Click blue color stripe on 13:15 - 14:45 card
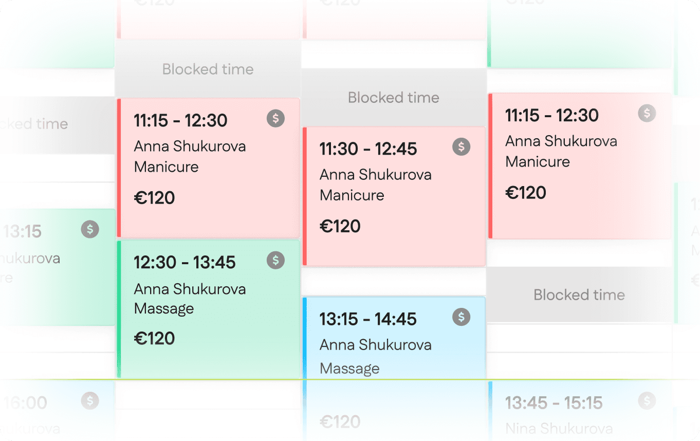Image resolution: width=700 pixels, height=441 pixels. pyautogui.click(x=305, y=337)
